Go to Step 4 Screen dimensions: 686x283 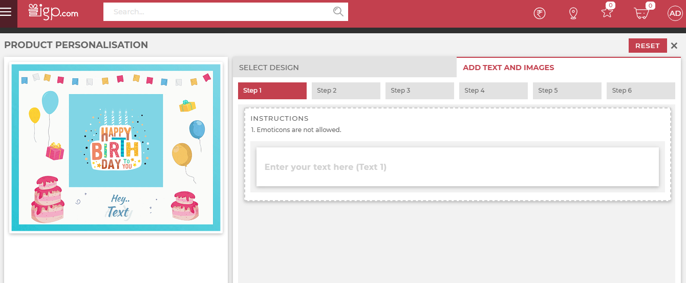[493, 91]
